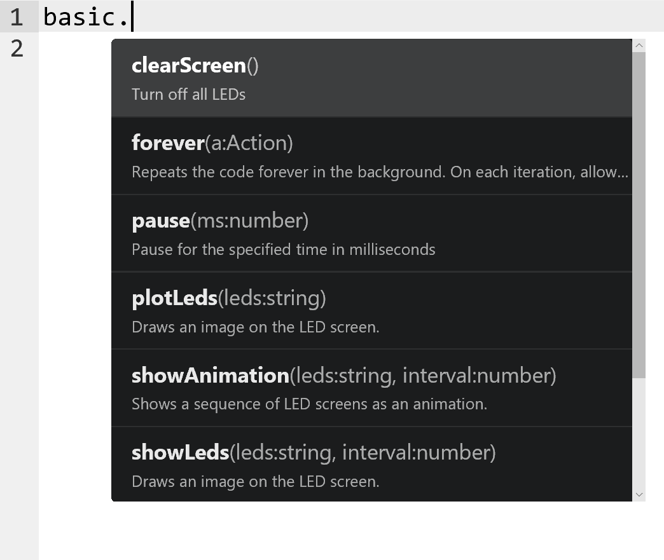664x560 pixels.
Task: Click "Shows a sequence of LED screens" description
Action: pyautogui.click(x=309, y=404)
